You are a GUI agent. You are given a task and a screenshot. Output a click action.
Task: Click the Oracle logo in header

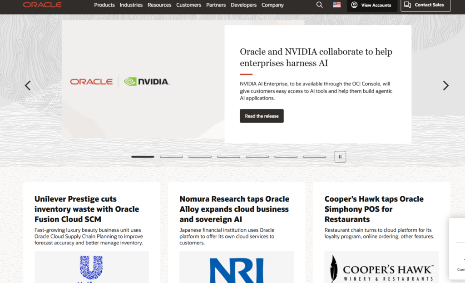[42, 5]
